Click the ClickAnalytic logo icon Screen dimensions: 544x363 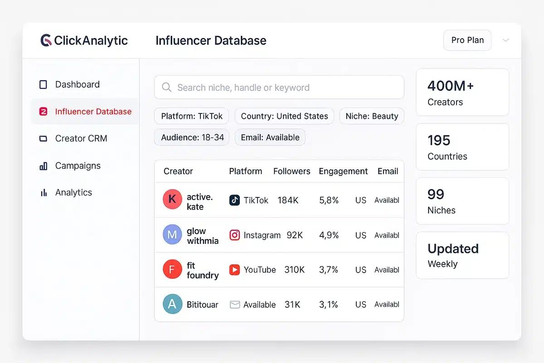(x=46, y=40)
